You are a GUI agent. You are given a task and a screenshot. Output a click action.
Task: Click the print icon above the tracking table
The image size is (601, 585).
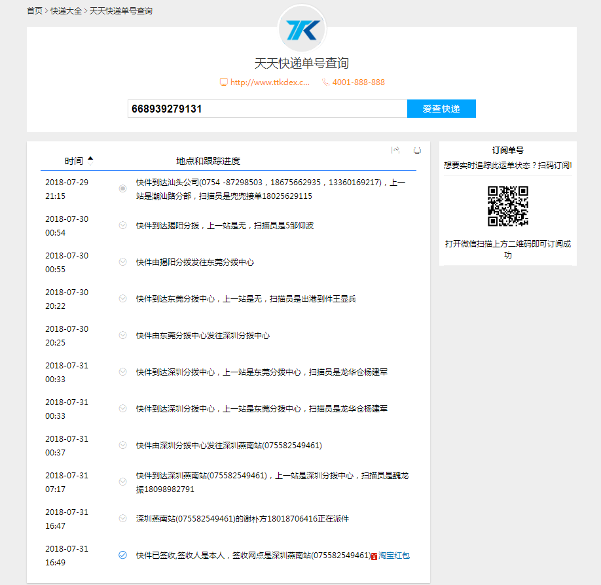click(x=418, y=151)
